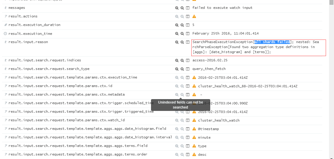
Task: Click field name ending 'aggs.terms.field'
Action: pos(78,146)
